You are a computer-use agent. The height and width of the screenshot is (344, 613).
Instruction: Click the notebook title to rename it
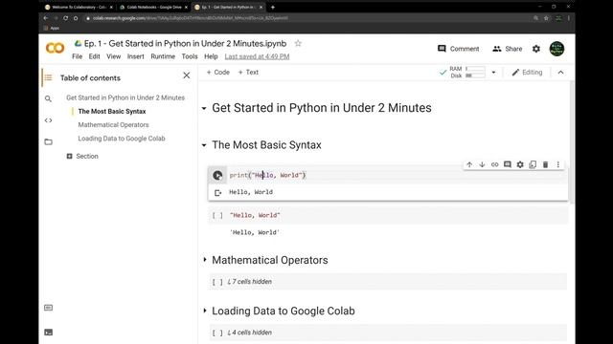point(185,43)
